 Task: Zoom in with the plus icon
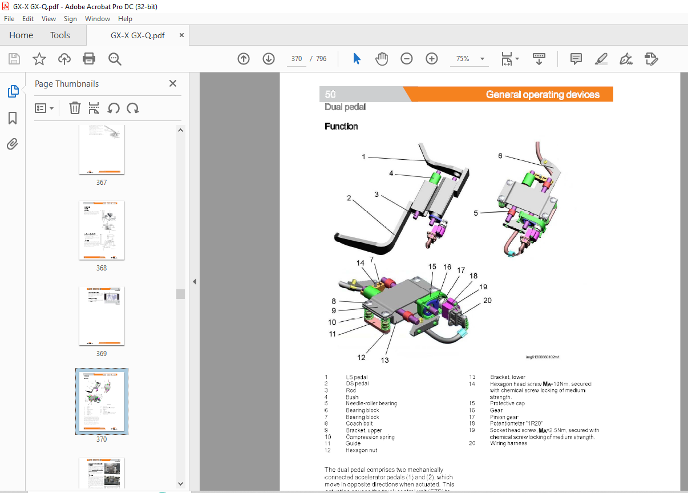point(432,58)
